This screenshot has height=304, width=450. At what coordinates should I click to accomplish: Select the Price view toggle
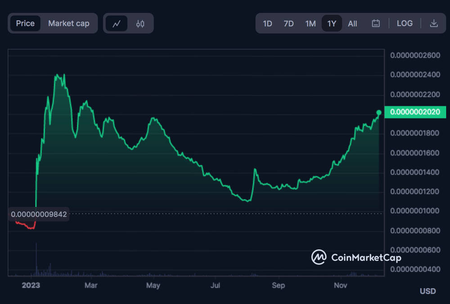click(x=25, y=23)
